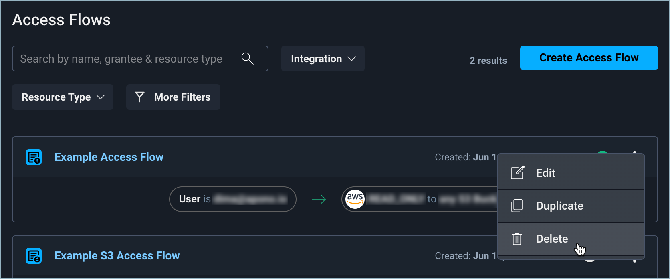Click the pencil icon next to Edit
The image size is (670, 279).
517,173
